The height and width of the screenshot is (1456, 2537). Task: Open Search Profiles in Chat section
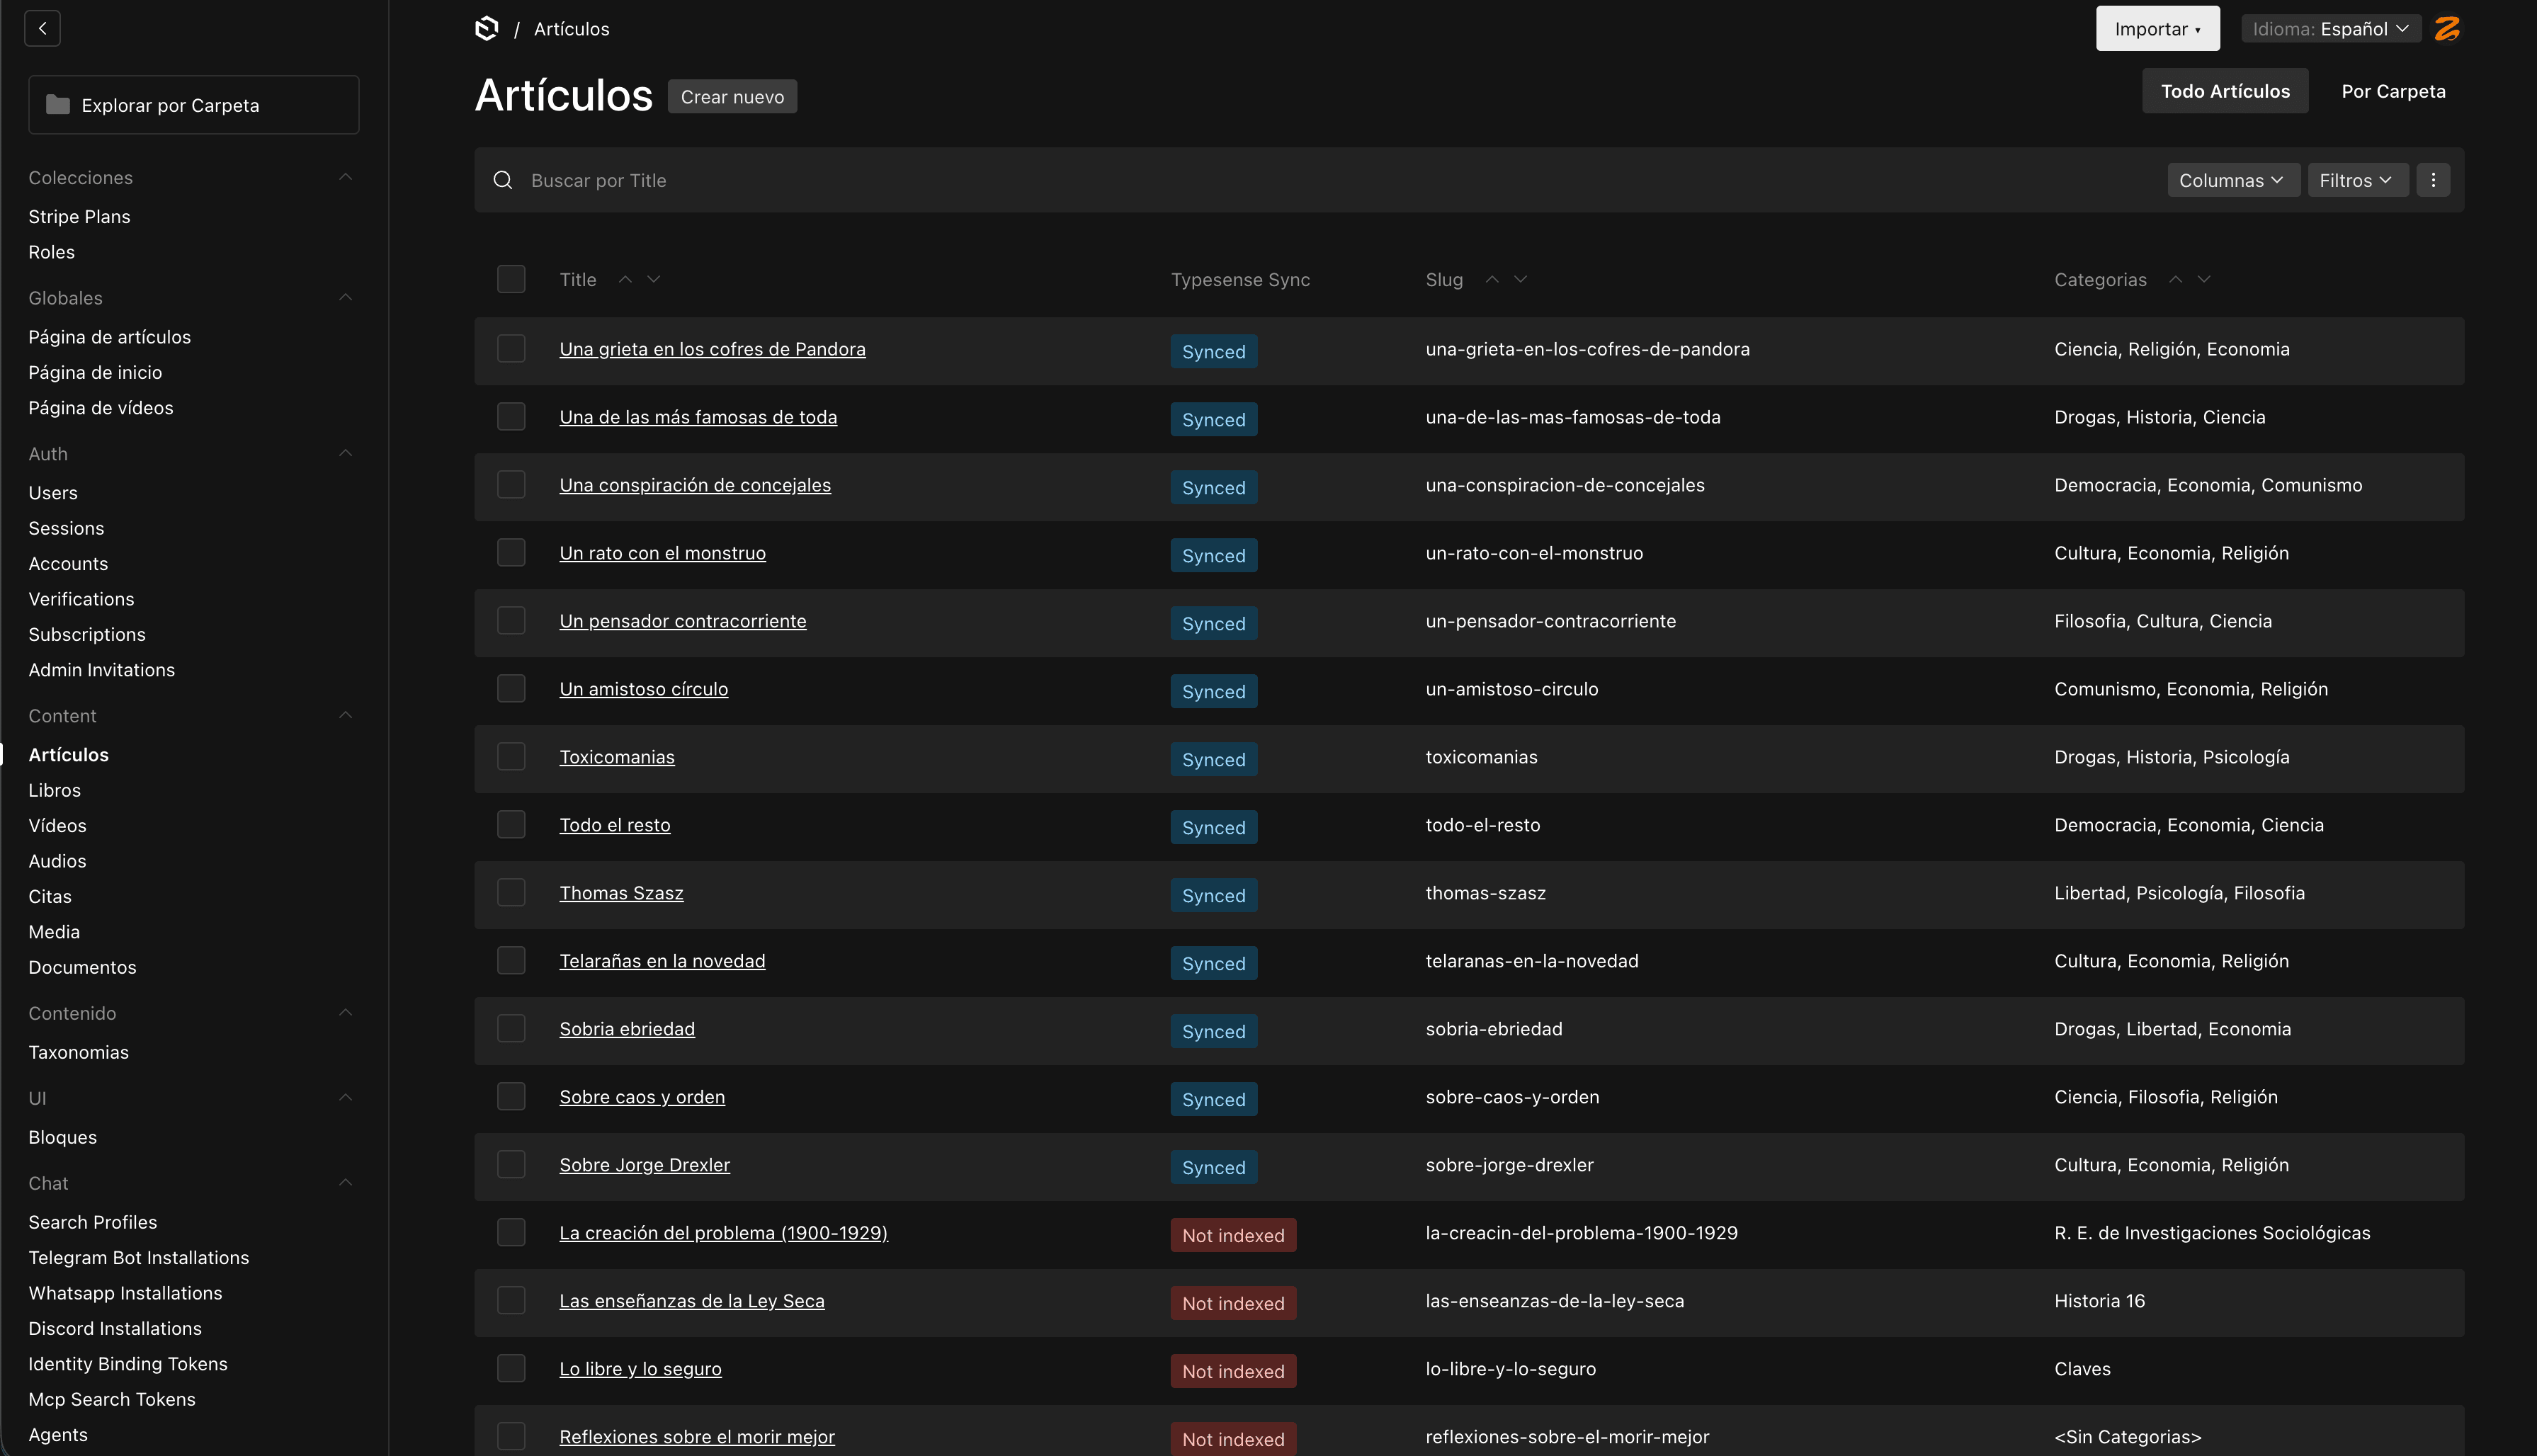(93, 1222)
